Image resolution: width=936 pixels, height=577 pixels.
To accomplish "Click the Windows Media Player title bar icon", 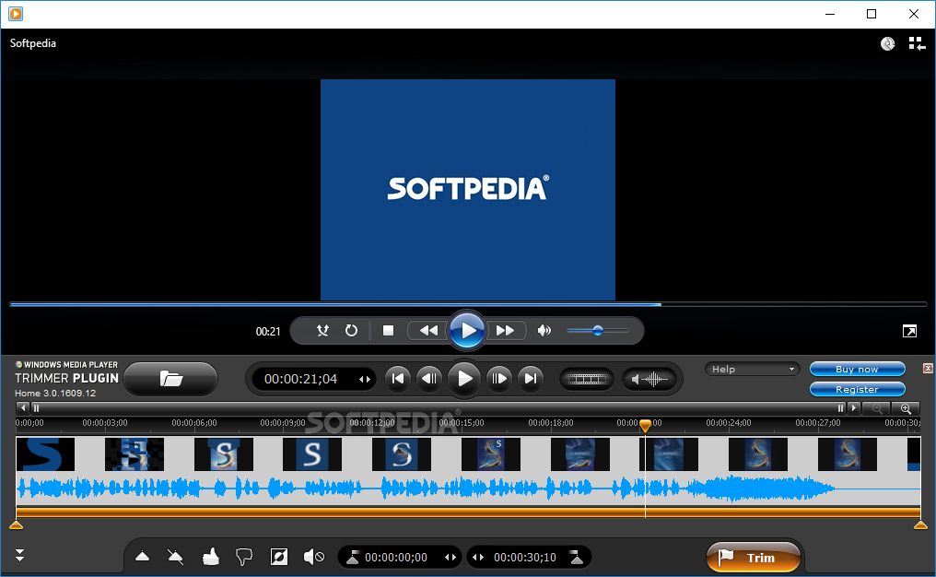I will click(x=16, y=14).
